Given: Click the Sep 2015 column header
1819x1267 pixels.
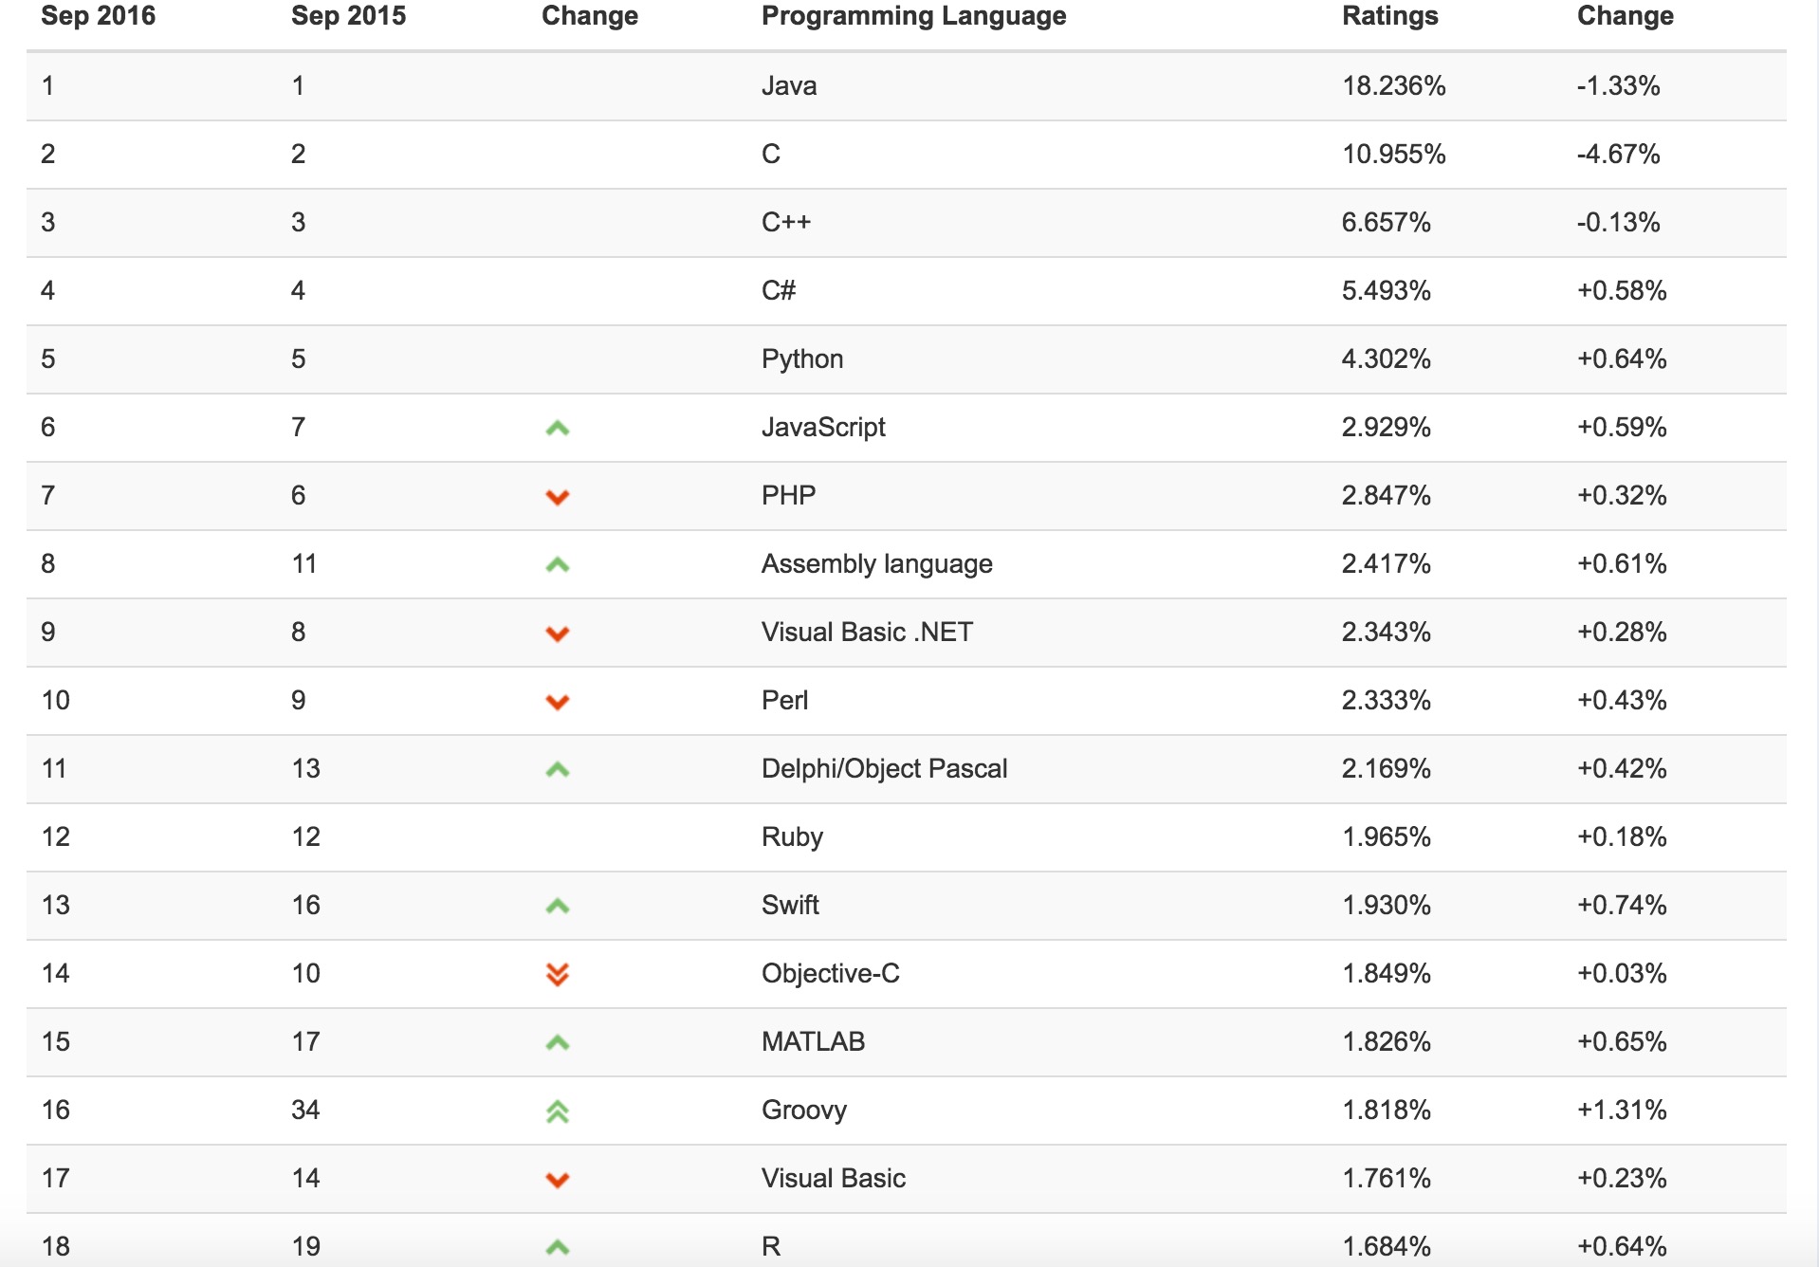Looking at the screenshot, I should [x=348, y=16].
